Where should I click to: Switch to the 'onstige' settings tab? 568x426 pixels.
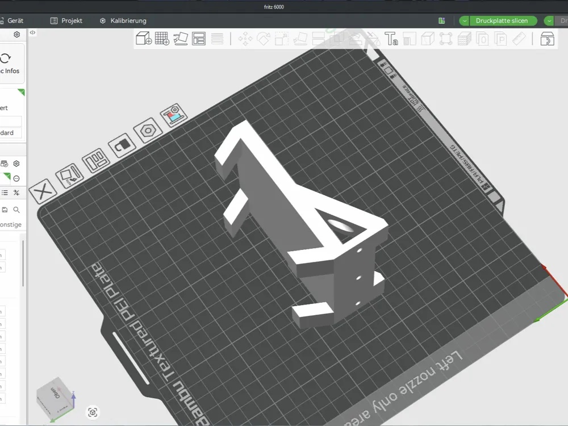11,224
